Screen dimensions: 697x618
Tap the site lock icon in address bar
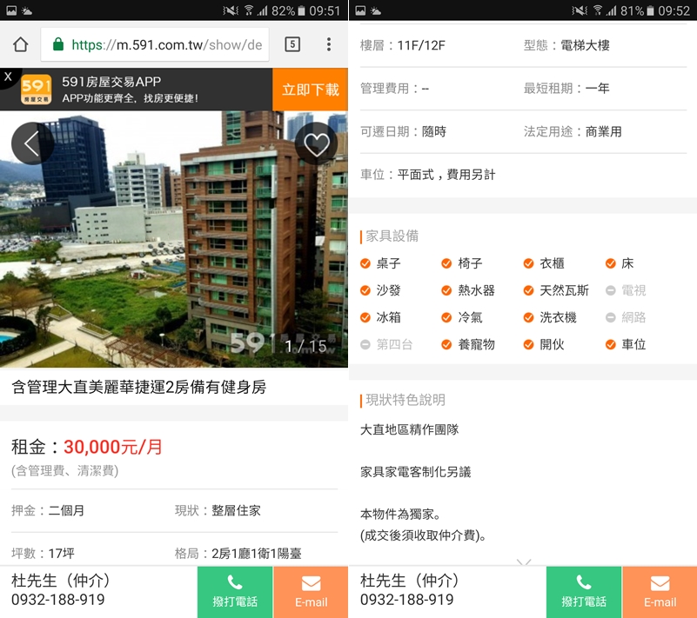tap(58, 45)
